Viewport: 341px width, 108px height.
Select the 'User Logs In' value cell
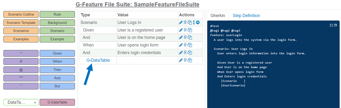click(x=147, y=22)
